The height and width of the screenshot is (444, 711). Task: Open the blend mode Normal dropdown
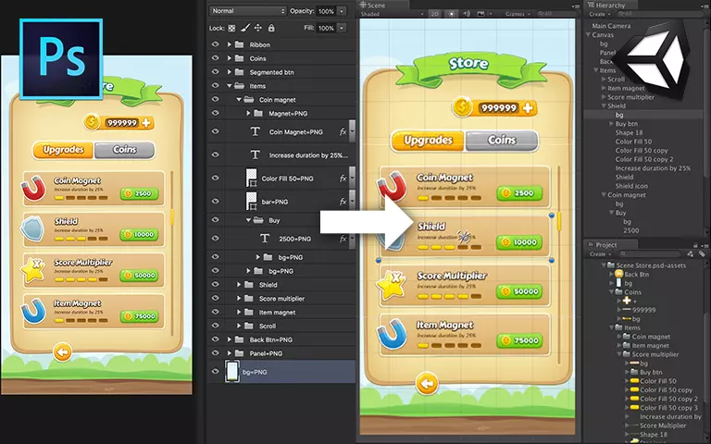(x=247, y=10)
